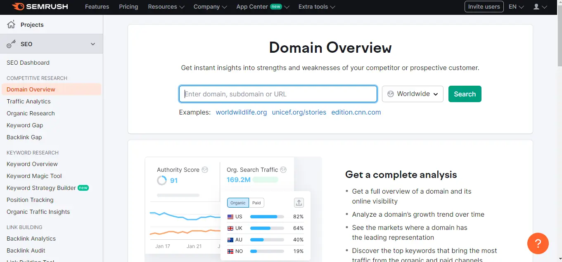Screen dimensions: 562x262
Task: Click the 169.2M traffic value
Action: (239, 180)
